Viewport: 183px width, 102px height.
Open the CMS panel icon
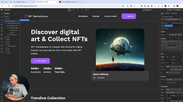[2, 39]
